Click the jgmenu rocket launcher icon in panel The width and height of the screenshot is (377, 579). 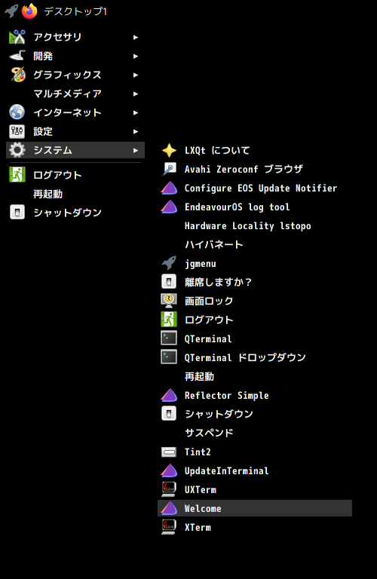(11, 11)
